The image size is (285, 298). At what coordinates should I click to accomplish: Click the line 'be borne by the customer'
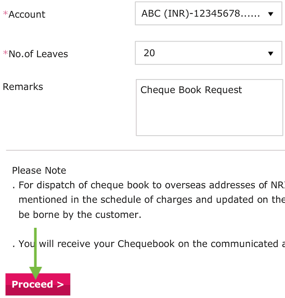click(x=80, y=215)
